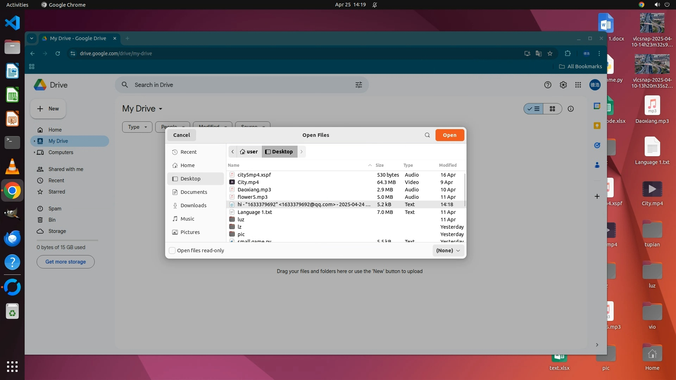Open the Type filter dropdown
Image resolution: width=676 pixels, height=380 pixels.
137,127
